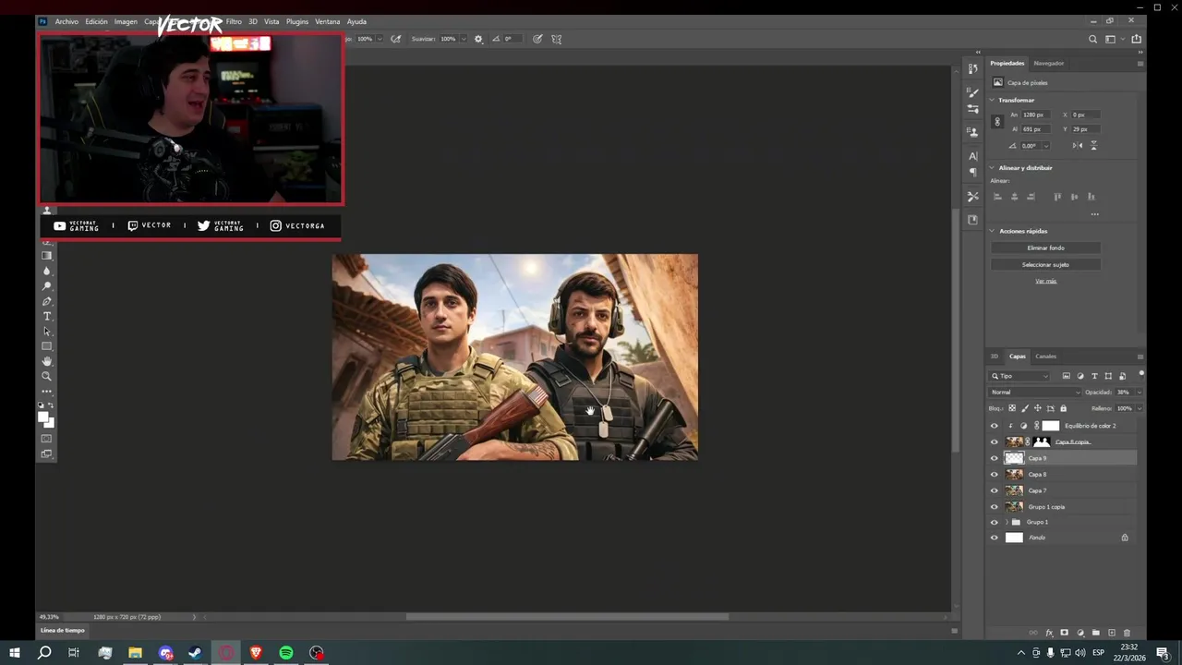Select the Dodge tool in the toolbar
The height and width of the screenshot is (665, 1182).
tap(47, 286)
